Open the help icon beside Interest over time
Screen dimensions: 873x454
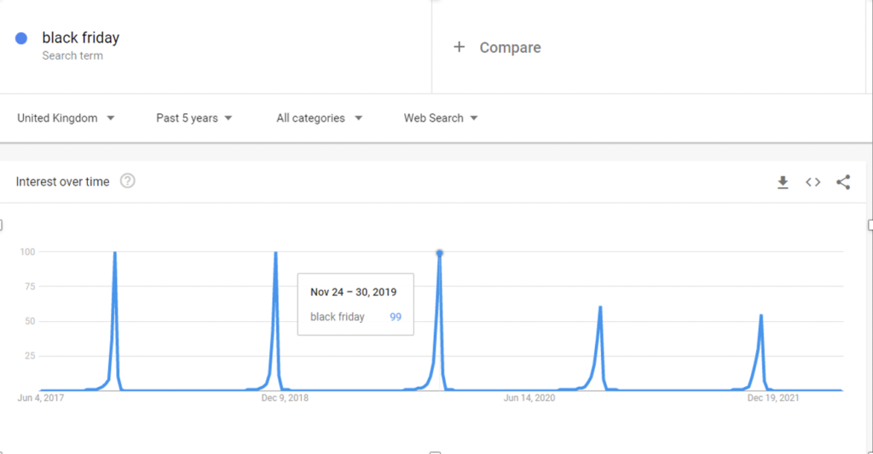(x=128, y=181)
